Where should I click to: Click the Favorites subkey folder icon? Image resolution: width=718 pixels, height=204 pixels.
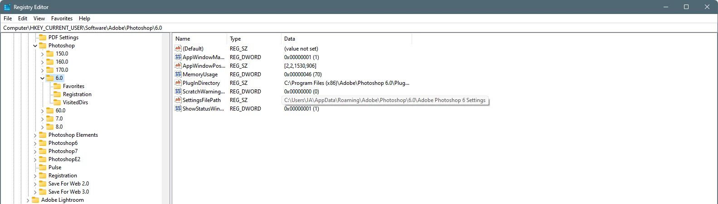57,86
